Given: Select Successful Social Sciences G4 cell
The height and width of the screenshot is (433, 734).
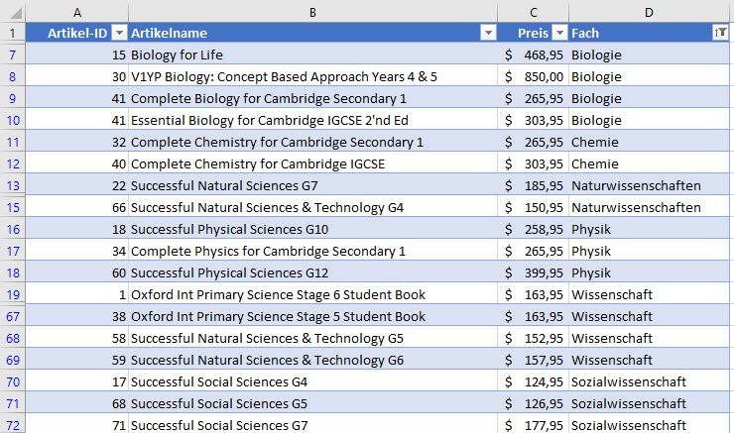Looking at the screenshot, I should (x=312, y=381).
